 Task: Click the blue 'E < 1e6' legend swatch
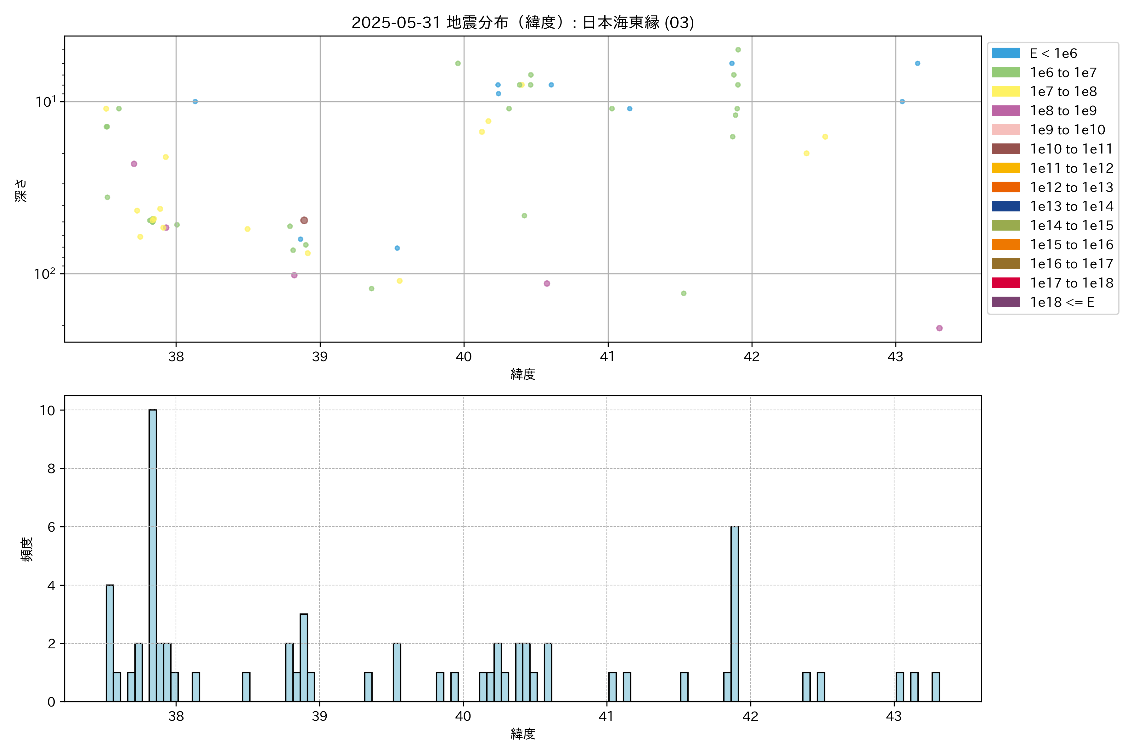pyautogui.click(x=1005, y=53)
